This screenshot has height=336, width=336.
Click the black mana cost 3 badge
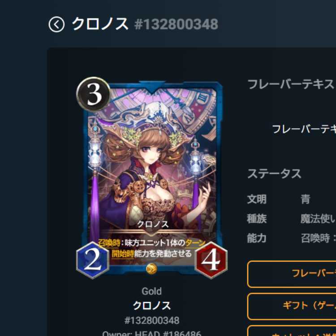(94, 94)
